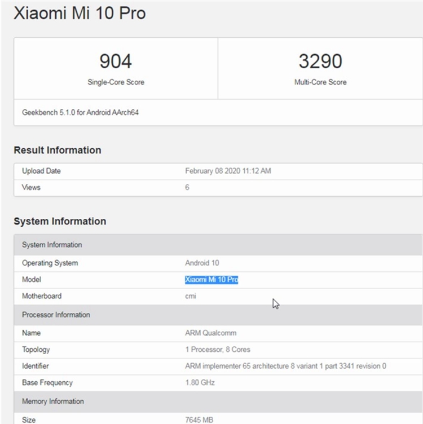Click the memory Size label

pos(29,419)
